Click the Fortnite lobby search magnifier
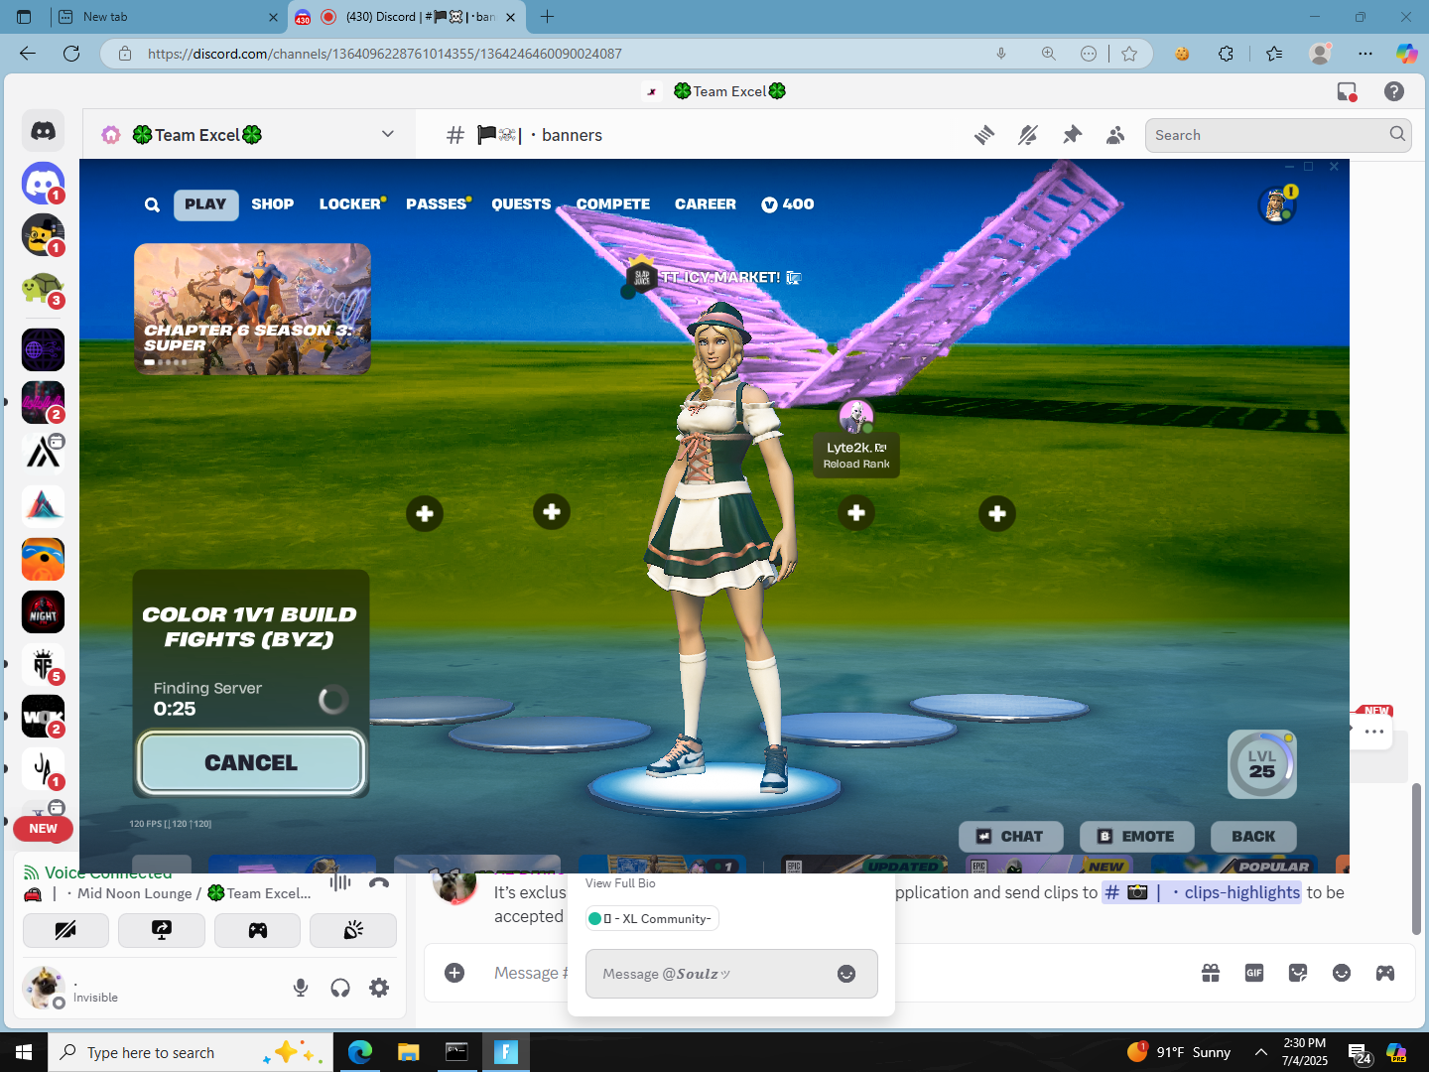 (152, 204)
